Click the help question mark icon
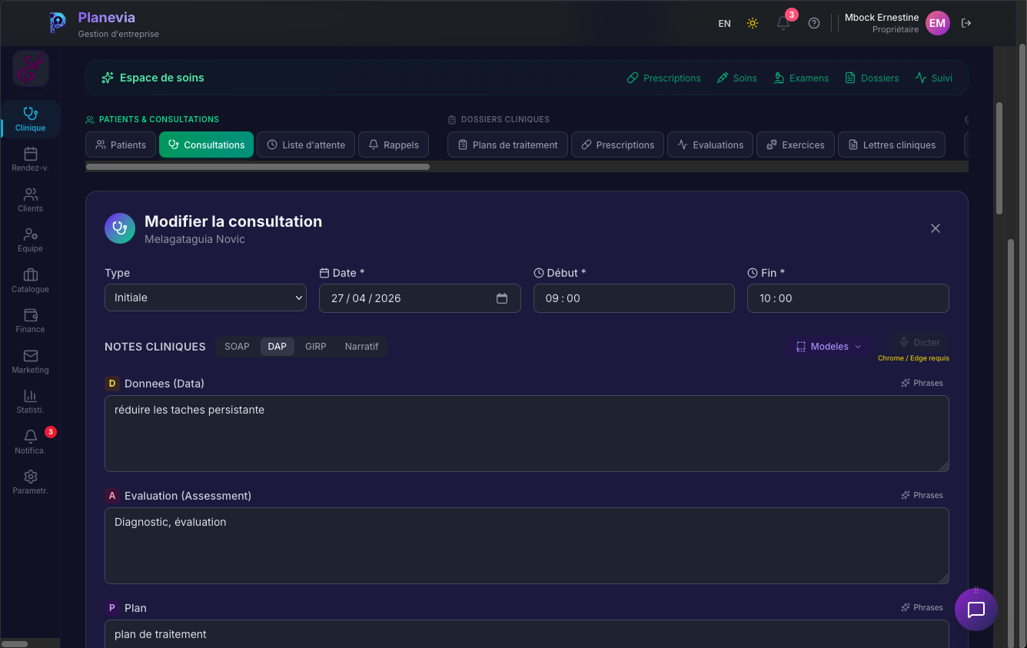This screenshot has width=1027, height=648. 814,23
